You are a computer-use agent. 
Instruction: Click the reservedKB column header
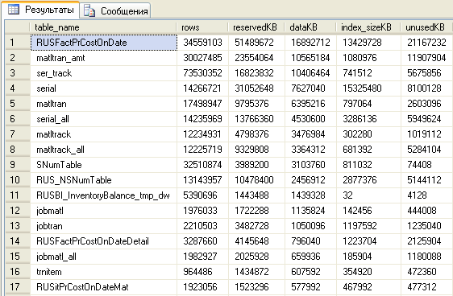[256, 27]
